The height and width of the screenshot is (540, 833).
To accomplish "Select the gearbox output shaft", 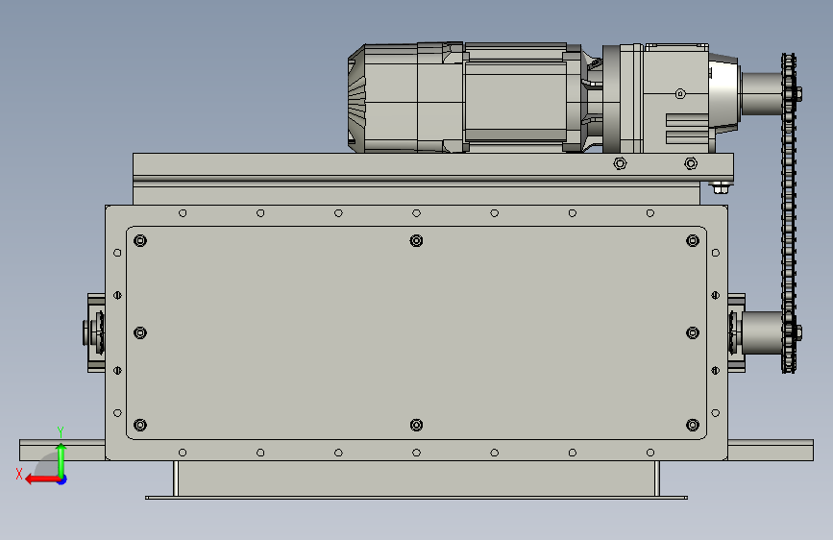I will click(x=761, y=93).
